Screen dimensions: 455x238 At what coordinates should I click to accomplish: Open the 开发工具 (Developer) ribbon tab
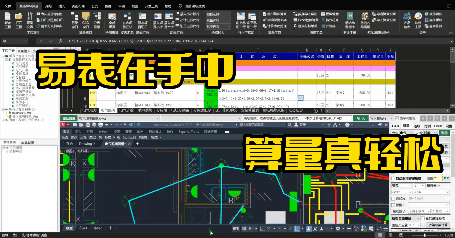click(x=151, y=6)
